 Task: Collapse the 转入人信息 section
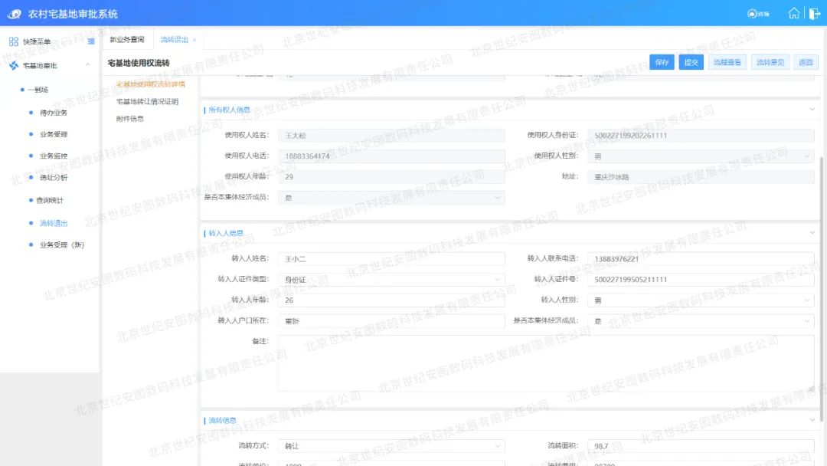(x=812, y=233)
